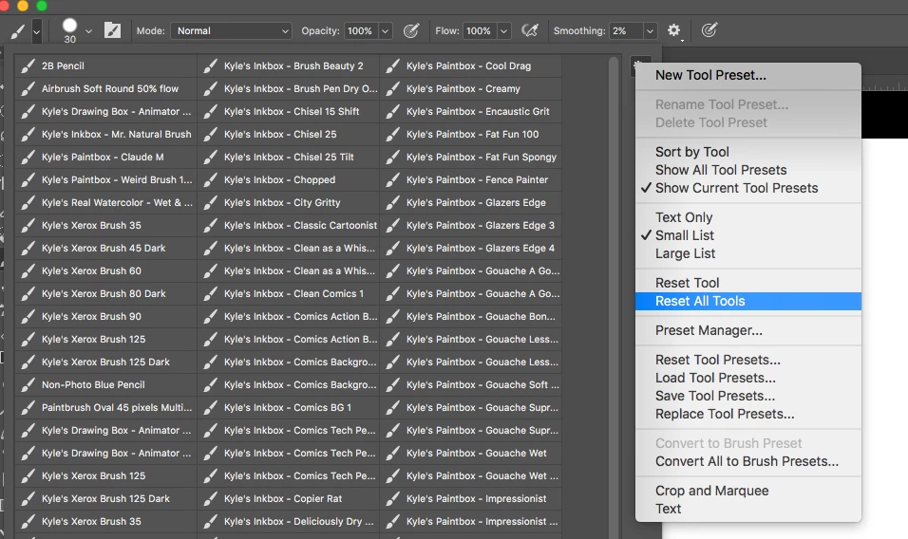The height and width of the screenshot is (539, 908).
Task: Expand the brush preset picker arrow
Action: click(x=88, y=31)
